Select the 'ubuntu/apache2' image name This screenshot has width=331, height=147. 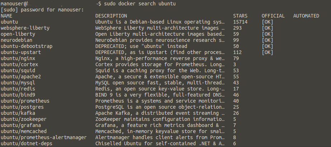[x=21, y=77]
